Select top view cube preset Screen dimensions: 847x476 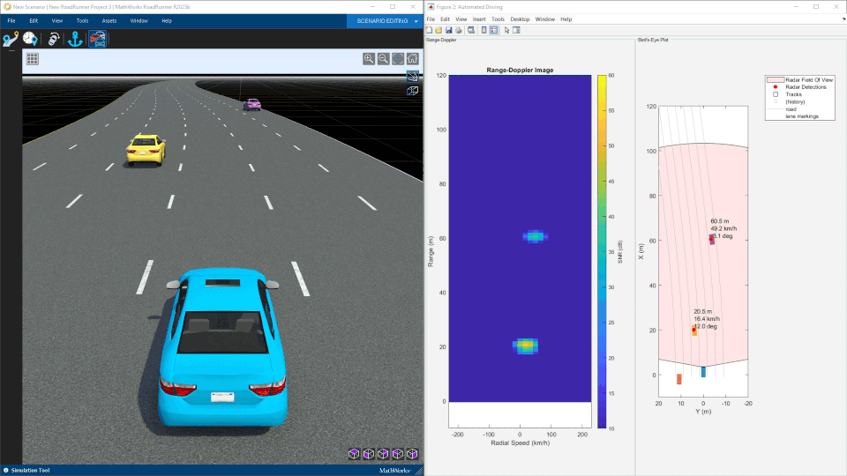(x=354, y=454)
